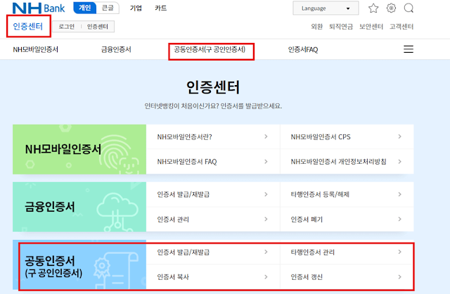
Task: Open NH모바일인증서 개인정보처리방침 item
Action: point(347,162)
